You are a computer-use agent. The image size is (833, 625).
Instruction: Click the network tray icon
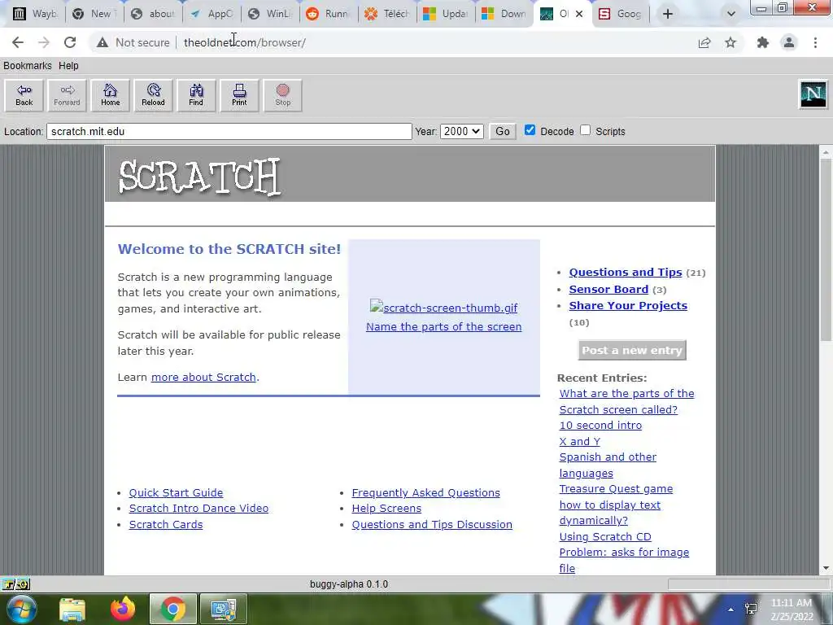pos(751,609)
